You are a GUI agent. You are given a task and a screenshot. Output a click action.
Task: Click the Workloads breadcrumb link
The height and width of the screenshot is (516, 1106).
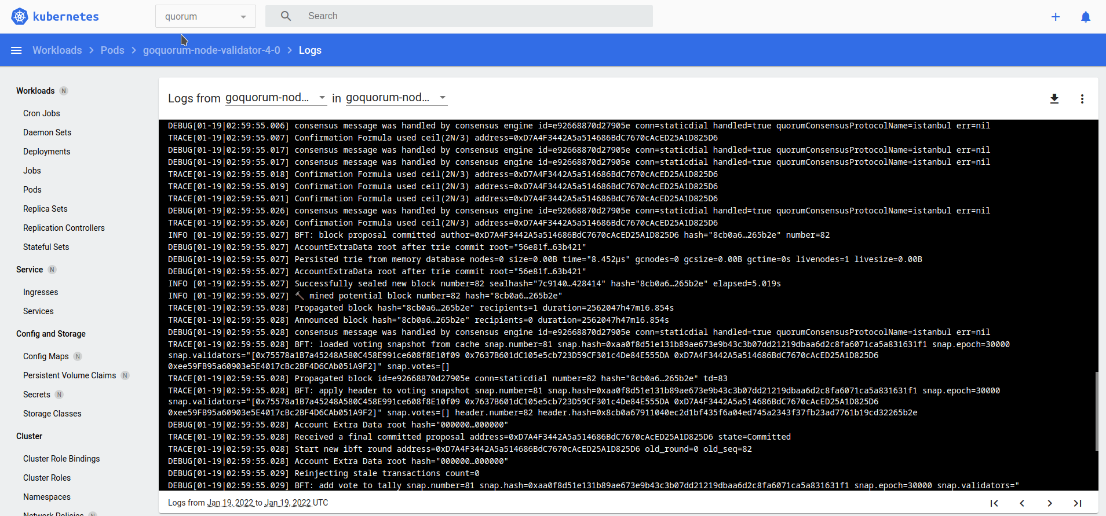coord(57,50)
